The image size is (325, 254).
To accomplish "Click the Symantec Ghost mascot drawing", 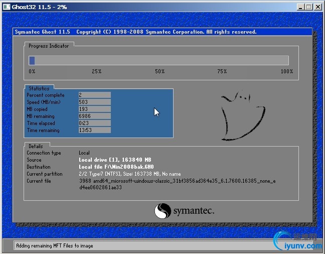I will click(243, 116).
